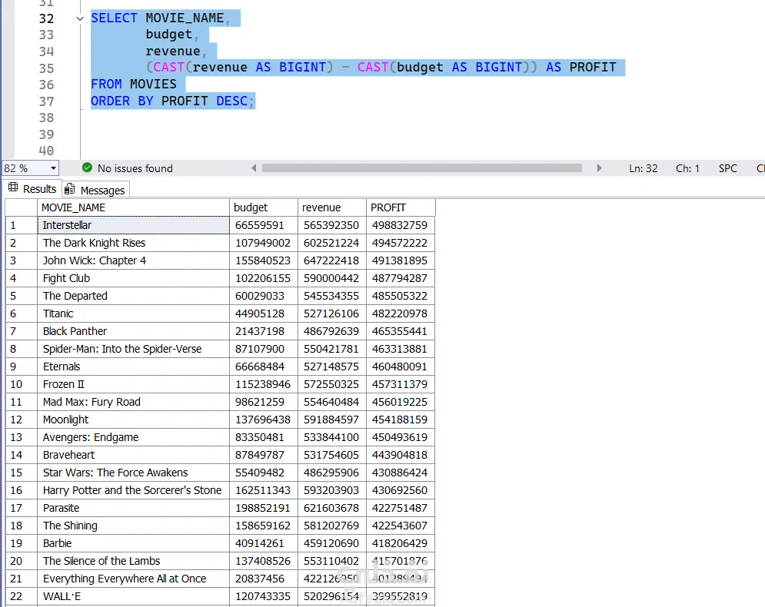
Task: Click the Mad Max: Fury Road cell
Action: (133, 402)
